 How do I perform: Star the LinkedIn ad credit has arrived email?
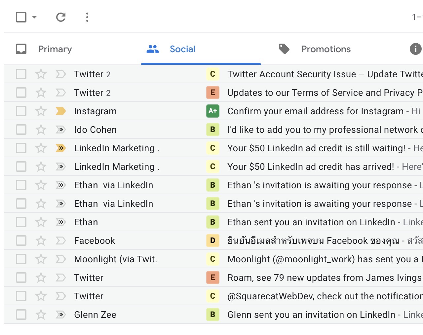click(41, 167)
